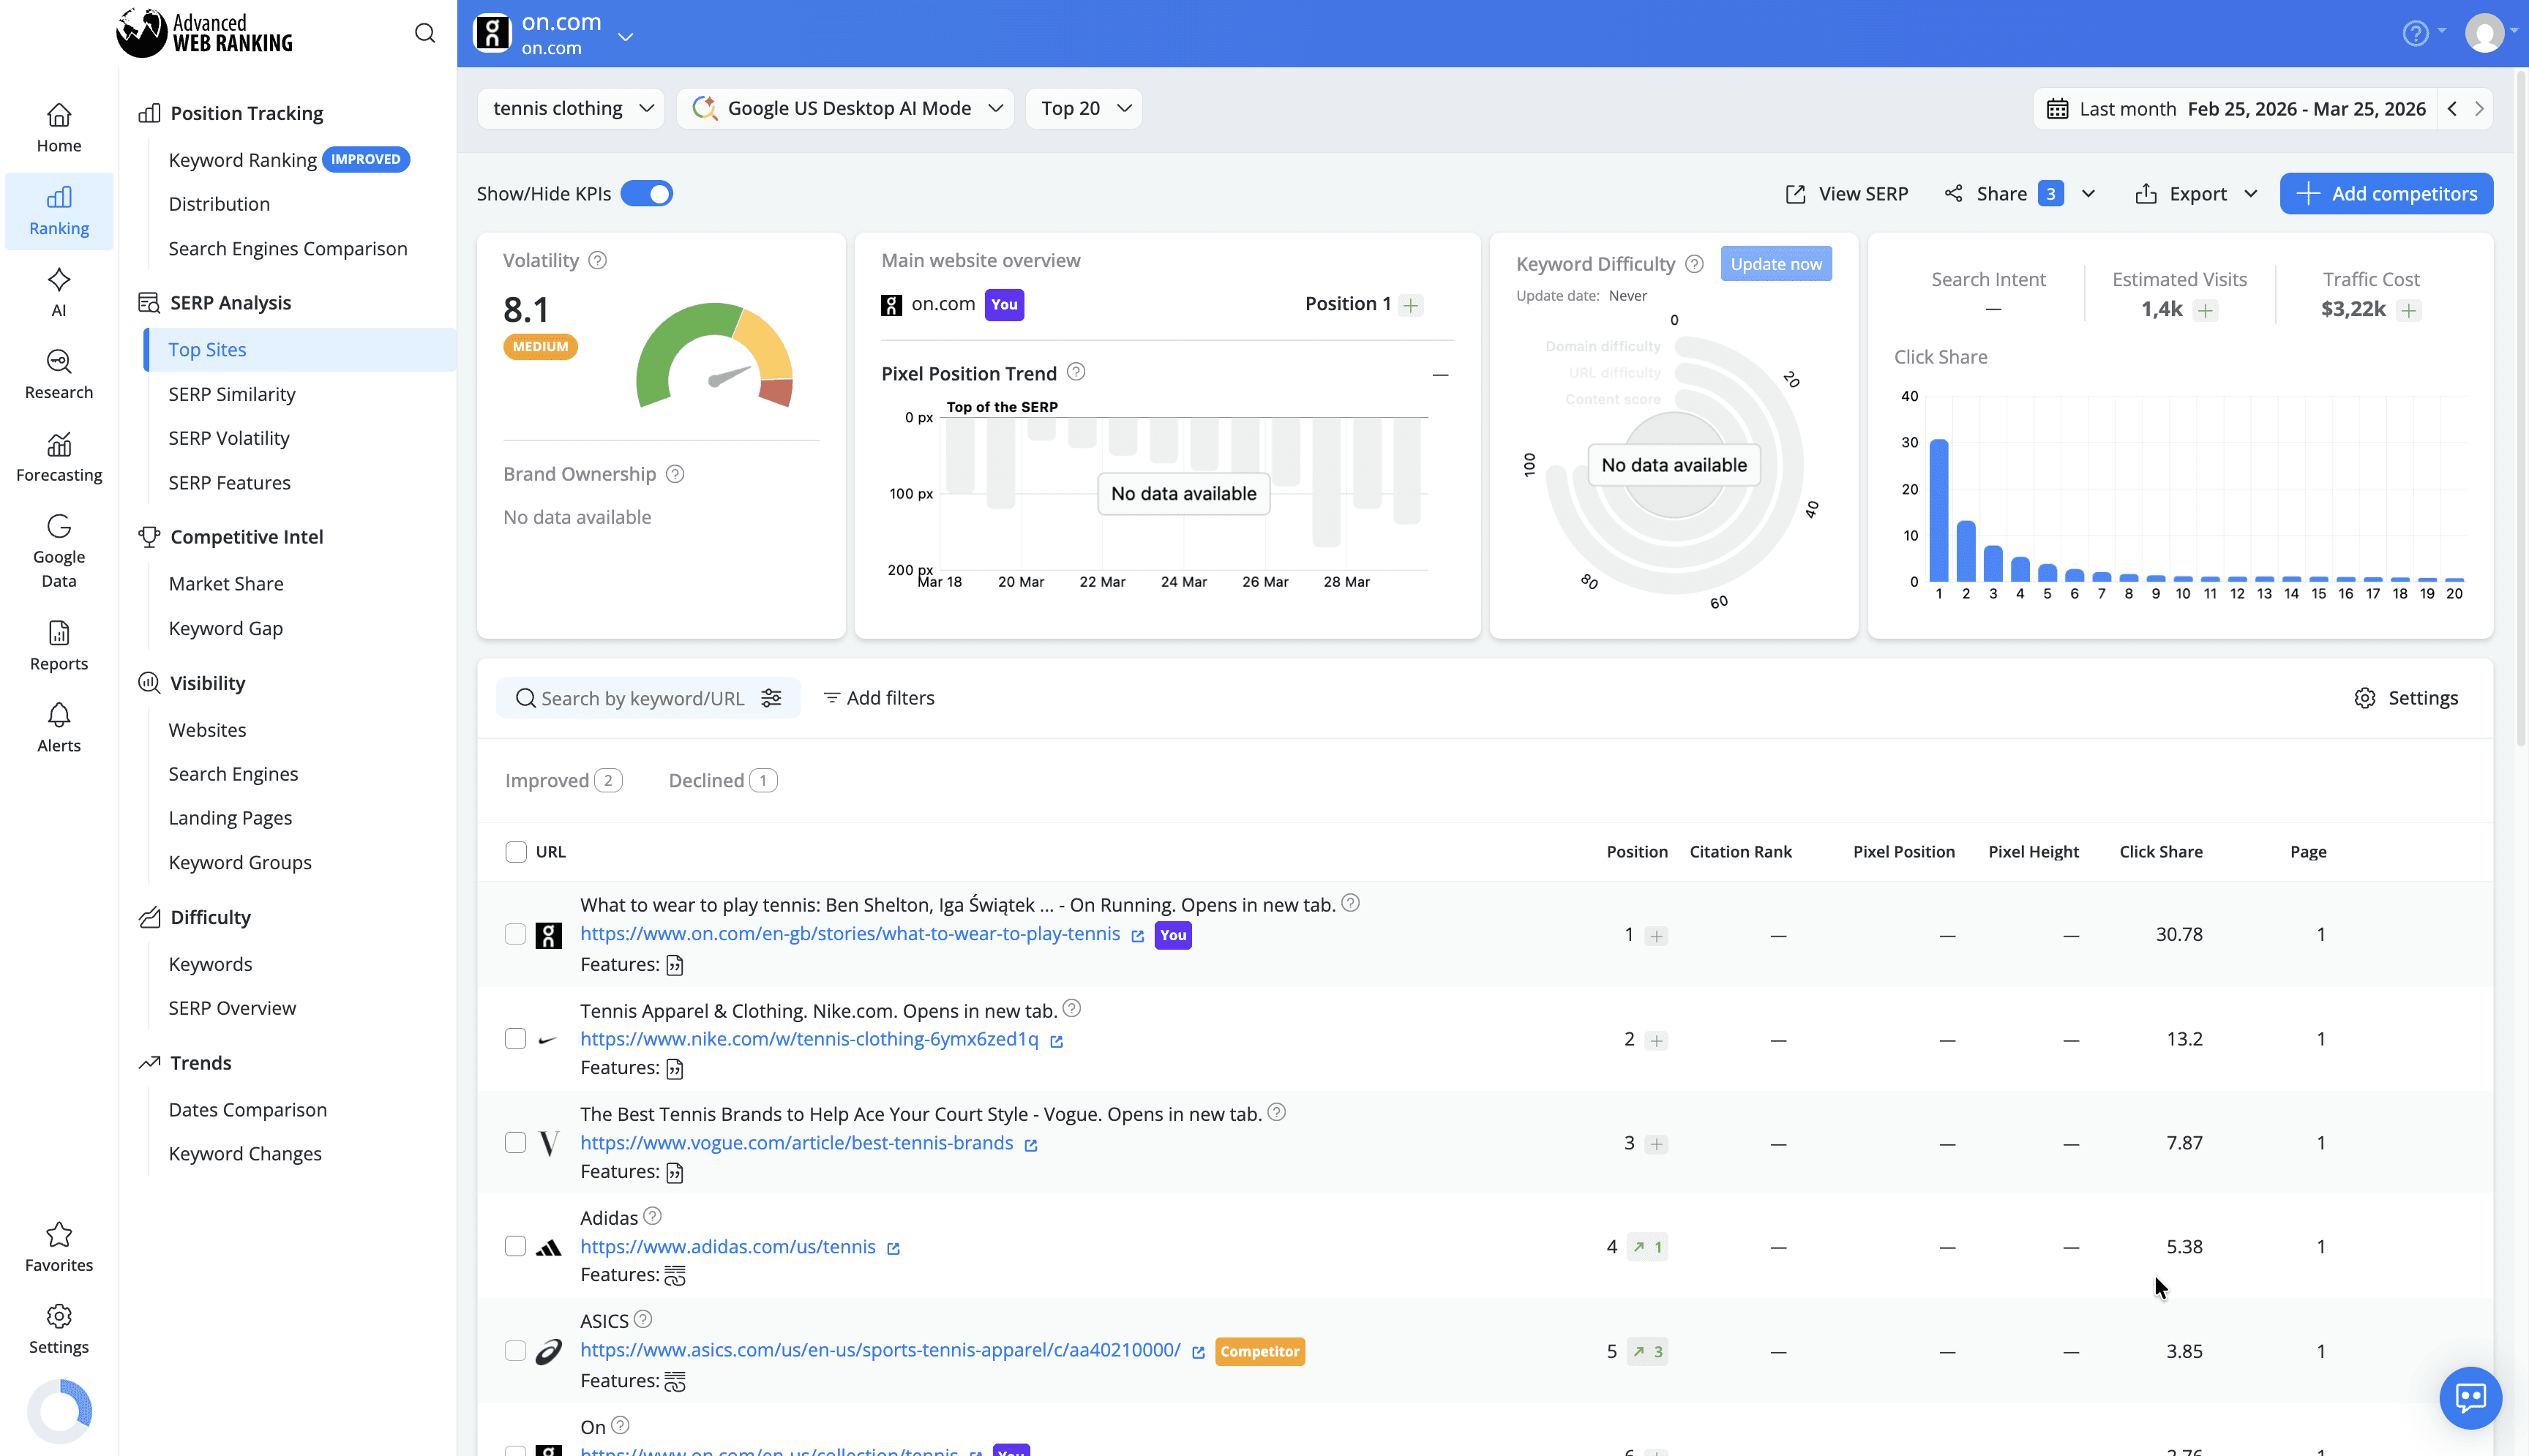Expand the Top 20 results dropdown

click(x=1083, y=108)
